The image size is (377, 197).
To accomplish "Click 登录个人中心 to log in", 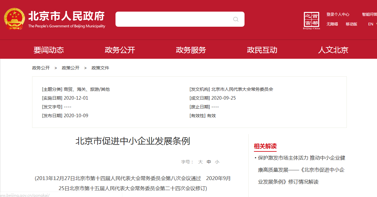I will (338, 14).
